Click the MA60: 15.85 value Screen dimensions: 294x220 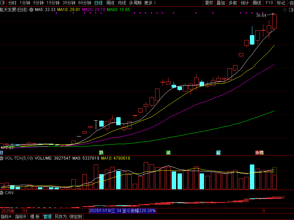[118, 10]
